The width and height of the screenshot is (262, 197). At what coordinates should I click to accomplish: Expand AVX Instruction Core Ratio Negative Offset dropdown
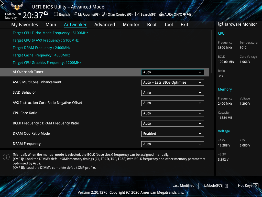click(x=173, y=103)
